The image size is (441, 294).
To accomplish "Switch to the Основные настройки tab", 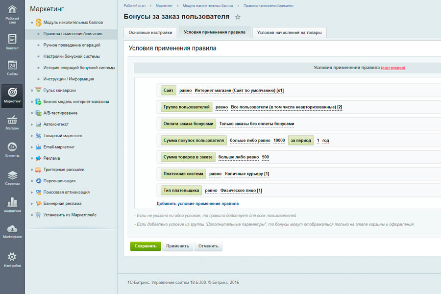I will click(151, 32).
